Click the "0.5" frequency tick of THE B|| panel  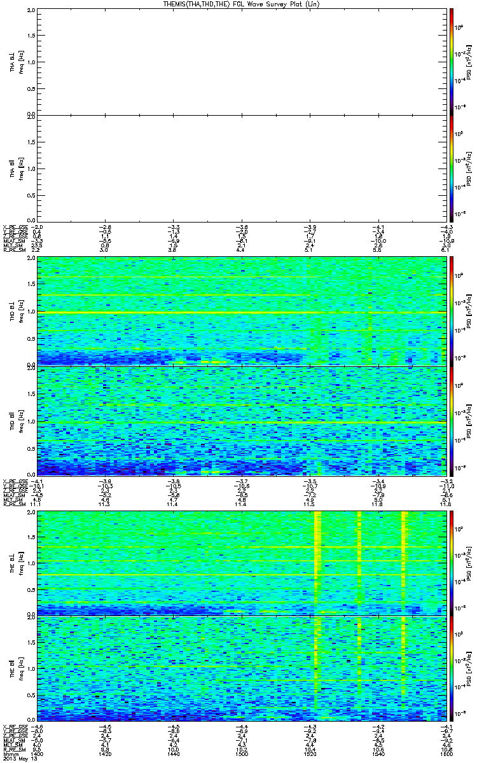(x=31, y=696)
